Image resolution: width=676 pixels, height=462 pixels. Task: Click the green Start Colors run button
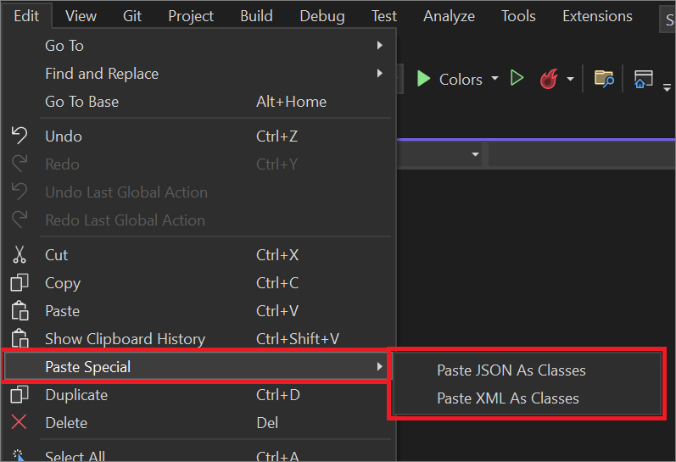pyautogui.click(x=423, y=79)
